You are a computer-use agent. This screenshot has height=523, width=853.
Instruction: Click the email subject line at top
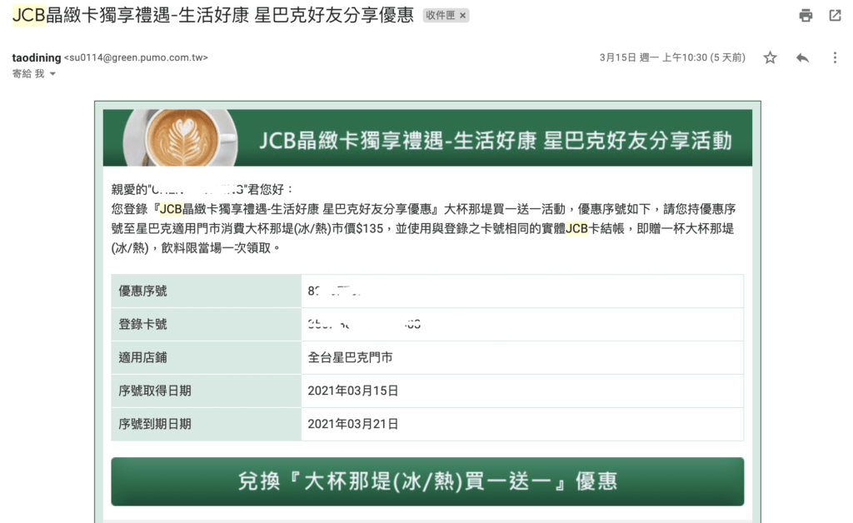212,16
